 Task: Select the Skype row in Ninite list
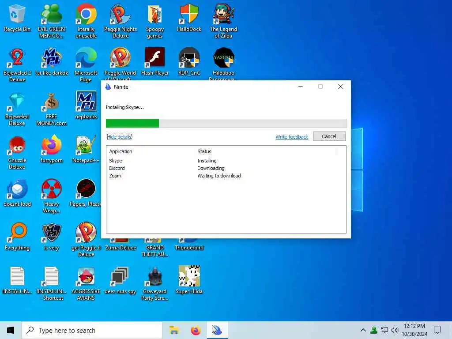point(226,161)
